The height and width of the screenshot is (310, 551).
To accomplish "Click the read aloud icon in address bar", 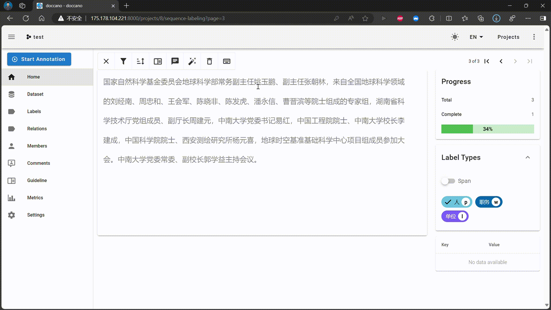I will 351,18.
